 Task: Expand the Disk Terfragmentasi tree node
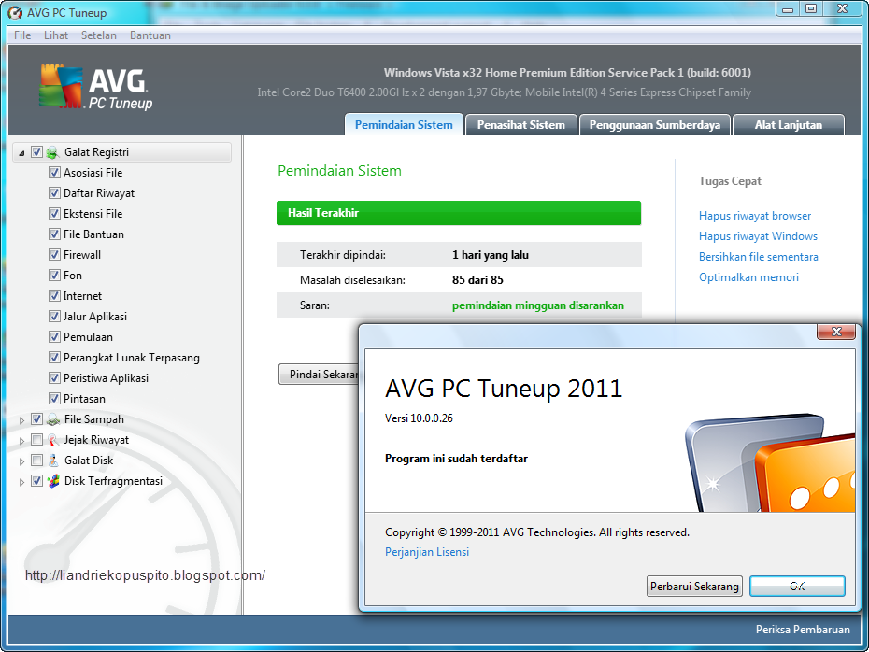click(21, 482)
